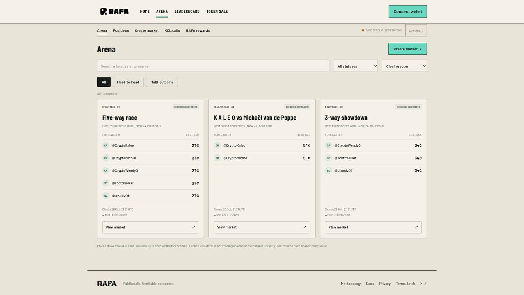Click the CR avatar beside @CryptoWendyO in 3-way showdown
The height and width of the screenshot is (295, 524).
(x=328, y=145)
